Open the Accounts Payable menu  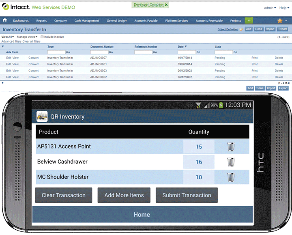click(x=146, y=21)
